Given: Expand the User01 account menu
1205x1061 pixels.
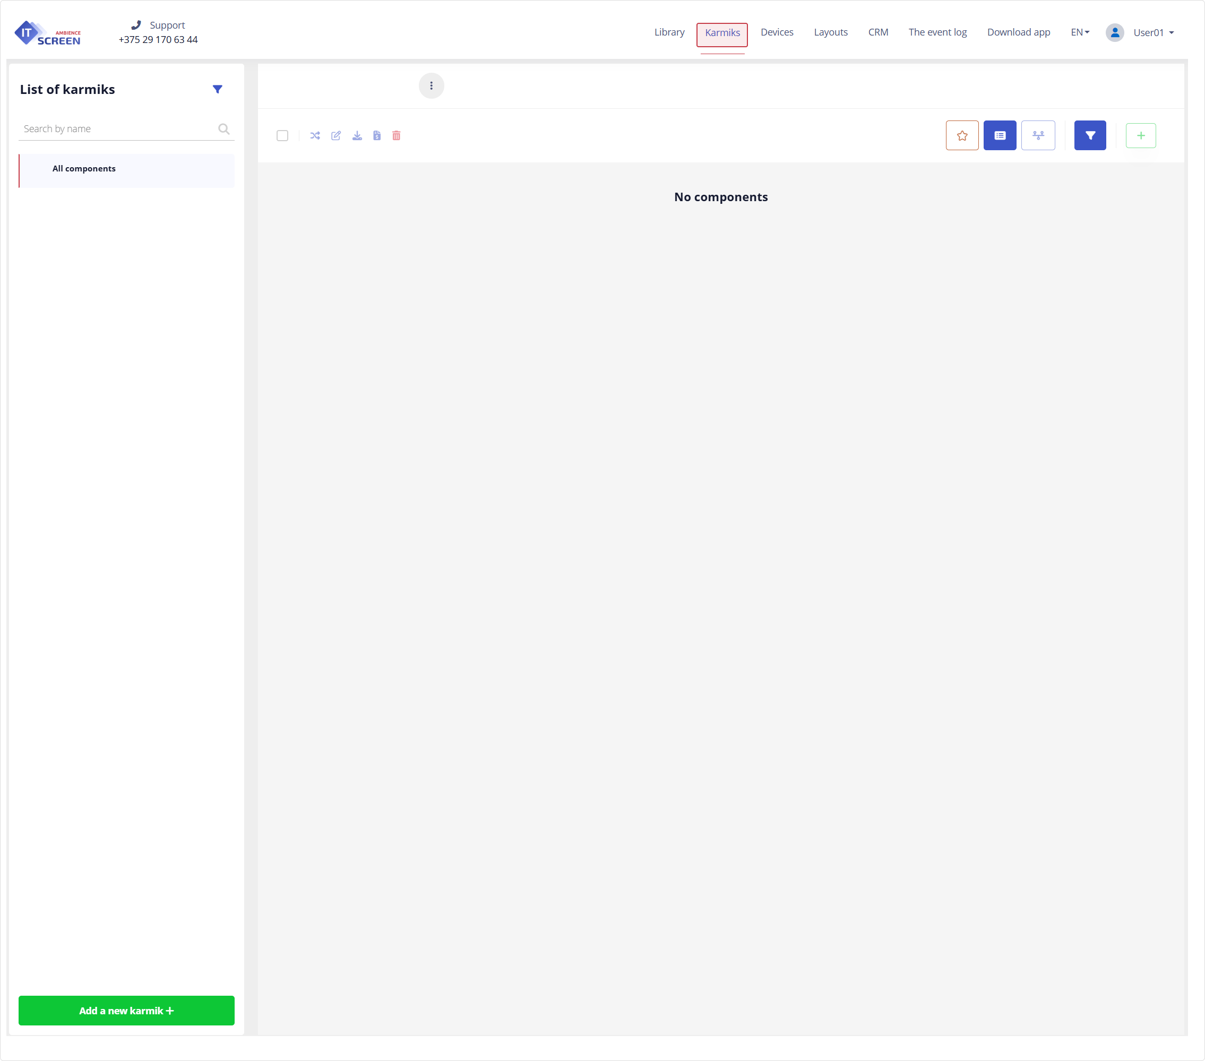Looking at the screenshot, I should (x=1153, y=32).
